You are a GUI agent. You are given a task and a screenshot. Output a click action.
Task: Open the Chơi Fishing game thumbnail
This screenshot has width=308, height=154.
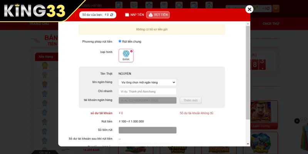click(261, 142)
